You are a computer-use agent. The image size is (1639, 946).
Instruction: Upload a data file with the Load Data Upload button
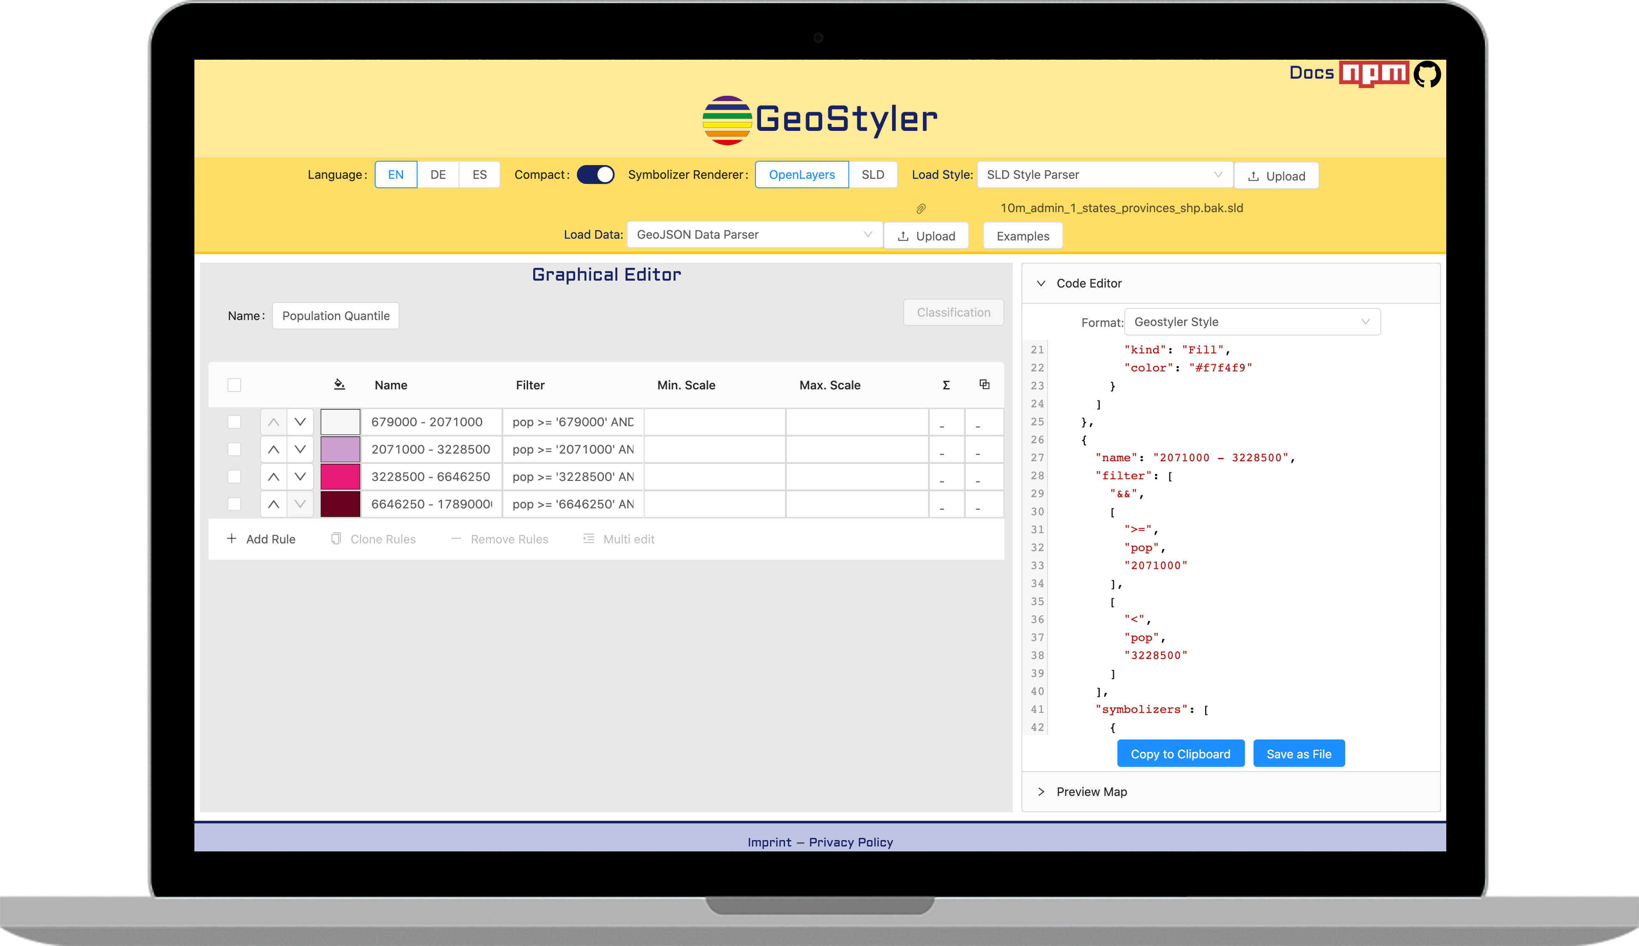pos(926,236)
